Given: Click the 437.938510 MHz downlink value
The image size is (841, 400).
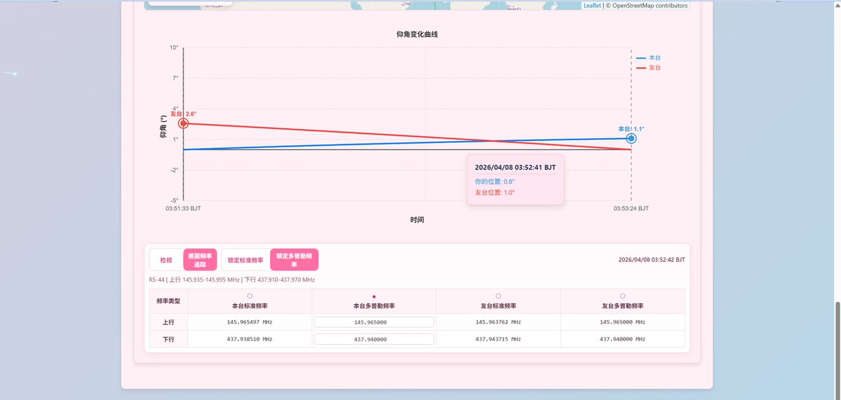Looking at the screenshot, I should coord(250,339).
